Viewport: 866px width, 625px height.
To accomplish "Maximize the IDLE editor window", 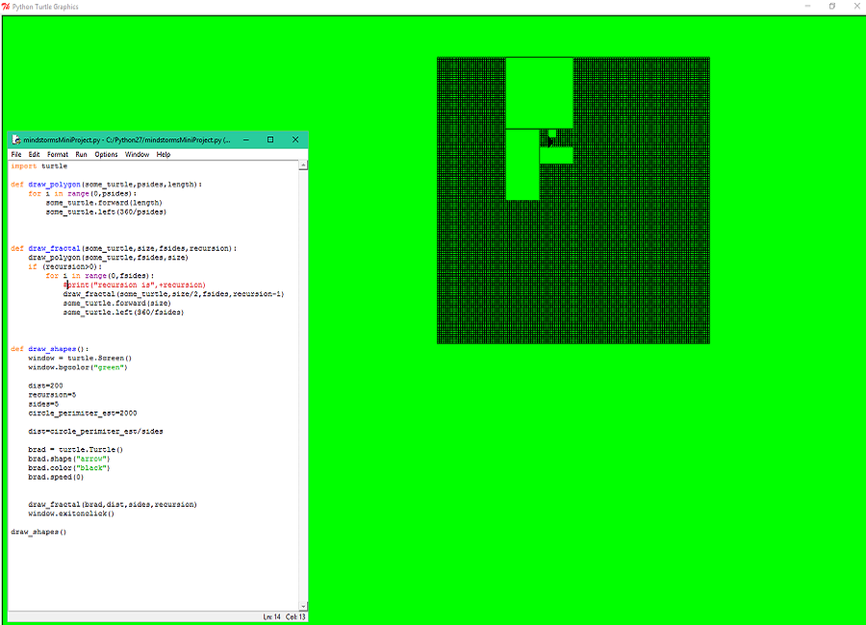I will coord(270,139).
